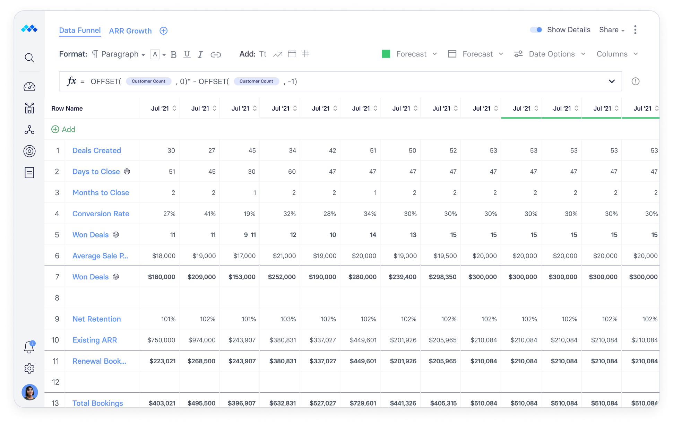Screen dimensions: 673x424
Task: Open the charts panel from the sidebar
Action: coord(29,108)
